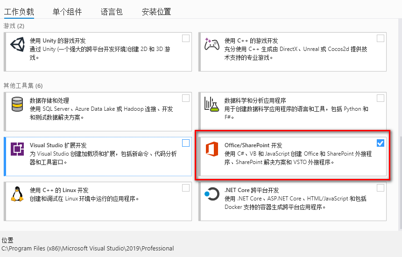Screen dimensions: 402x257
Task: Click the SQL Server workload description text
Action: (101, 113)
